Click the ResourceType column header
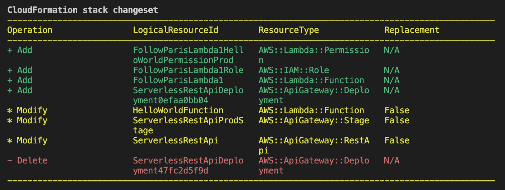The image size is (505, 190). (289, 30)
